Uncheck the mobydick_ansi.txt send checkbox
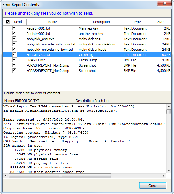 pyautogui.click(x=14, y=39)
